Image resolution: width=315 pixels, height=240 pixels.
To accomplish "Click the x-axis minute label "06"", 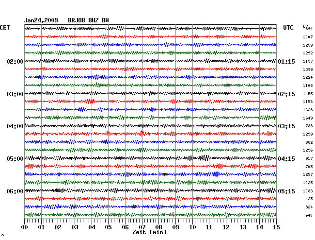I will pos(125,227).
